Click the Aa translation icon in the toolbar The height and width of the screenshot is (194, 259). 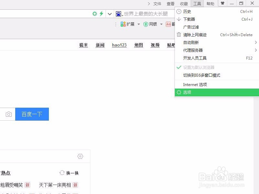point(169,24)
